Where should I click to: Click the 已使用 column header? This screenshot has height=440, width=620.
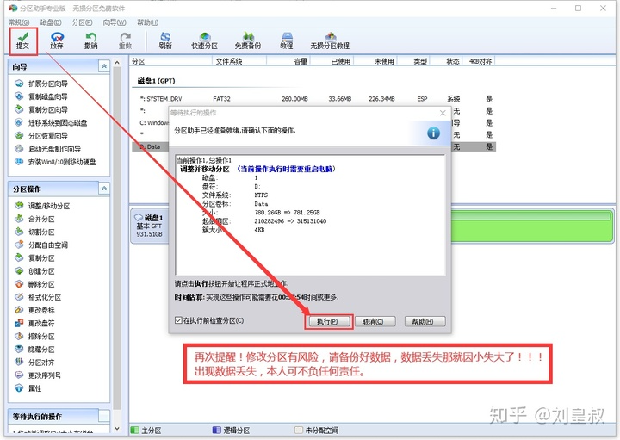[x=332, y=61]
